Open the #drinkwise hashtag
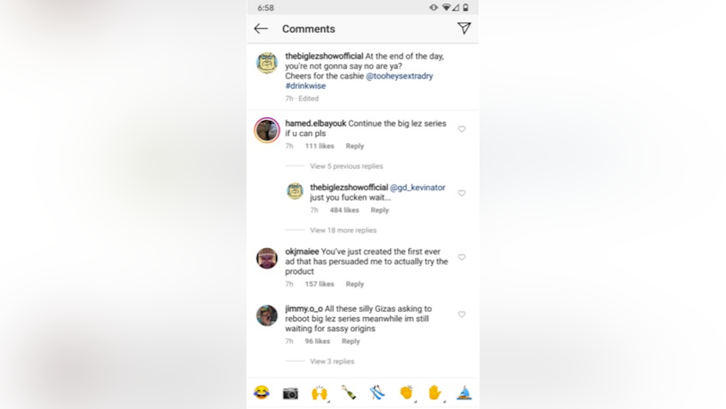 tap(305, 86)
